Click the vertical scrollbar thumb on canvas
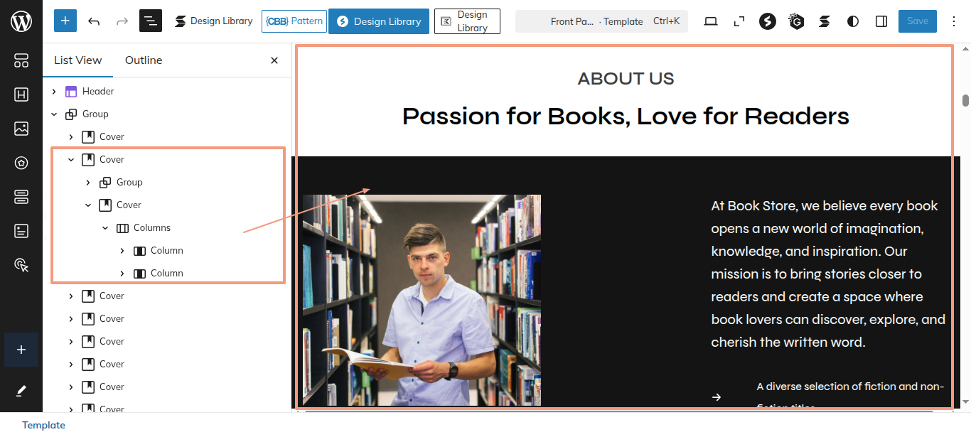Viewport: 971px width, 437px height. pyautogui.click(x=965, y=100)
